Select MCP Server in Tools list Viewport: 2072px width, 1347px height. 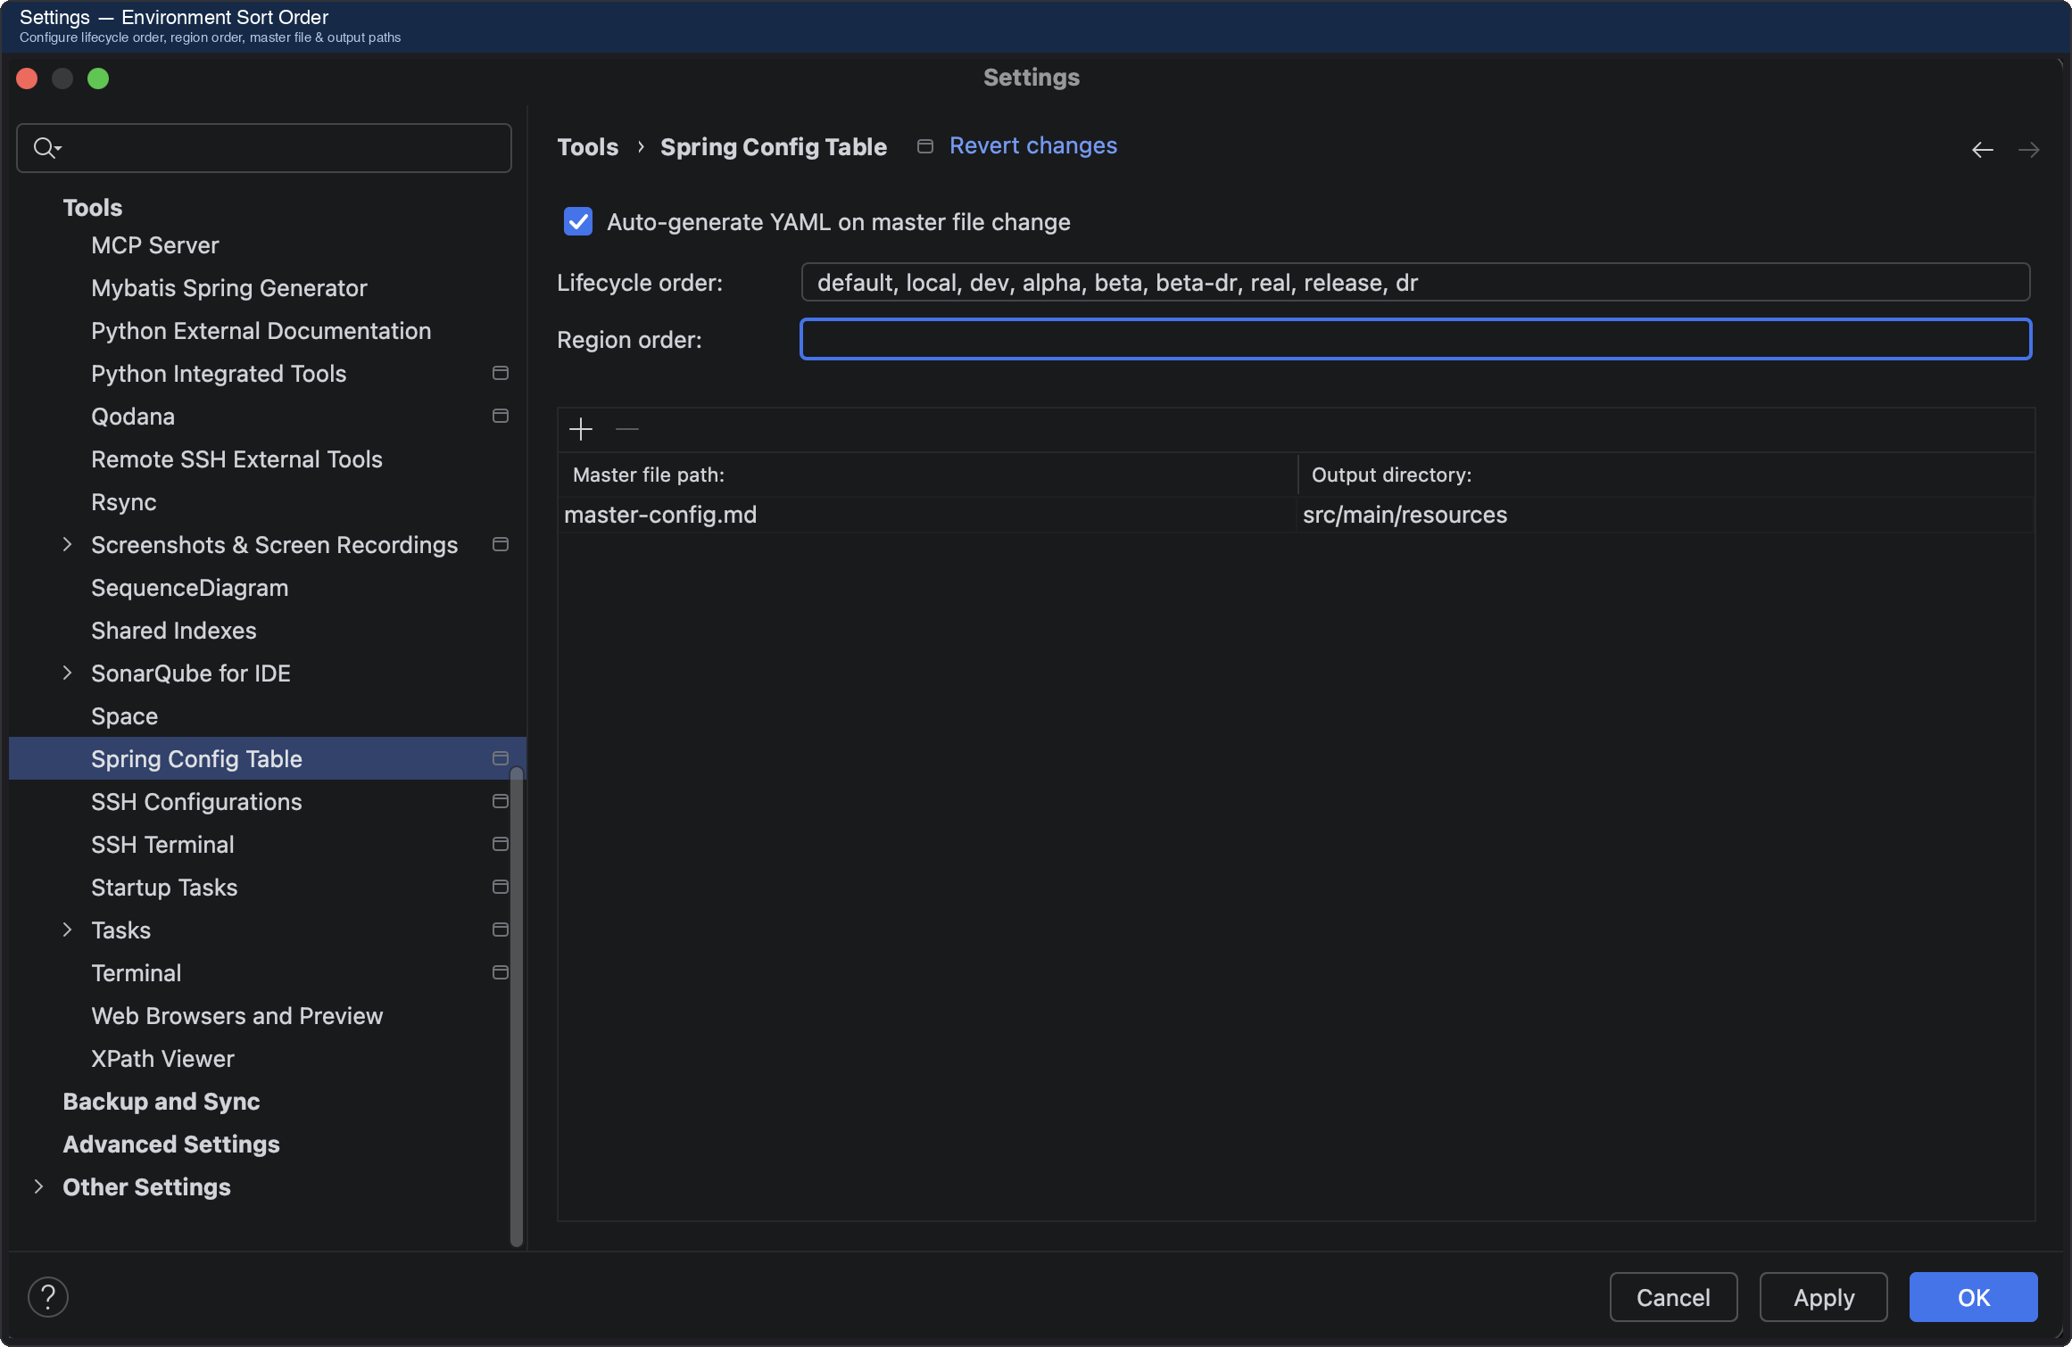pos(155,245)
